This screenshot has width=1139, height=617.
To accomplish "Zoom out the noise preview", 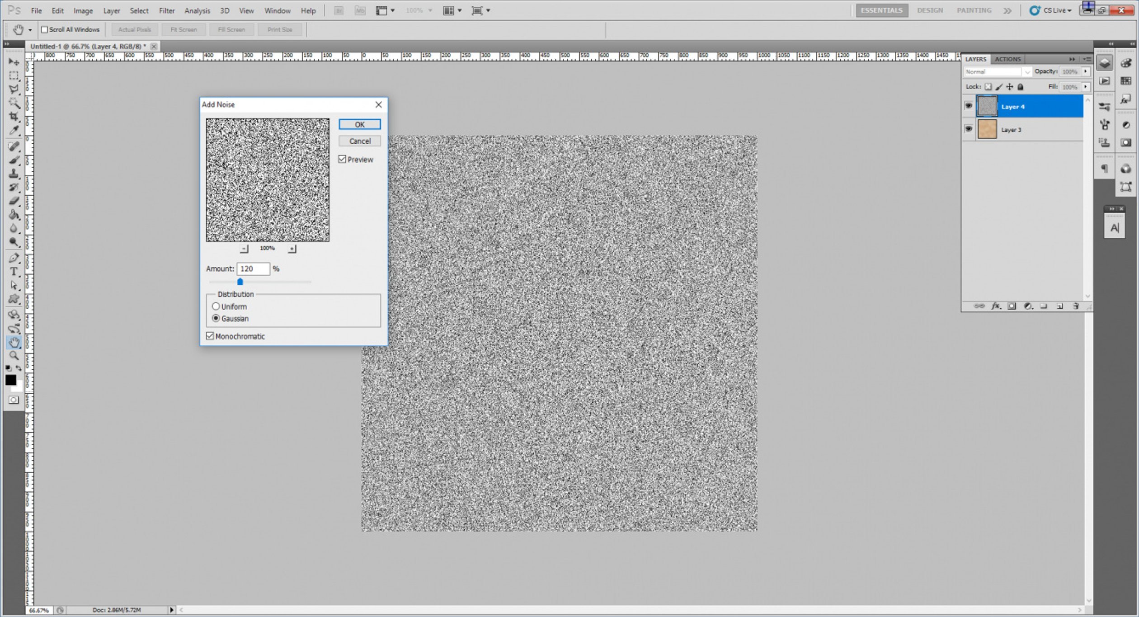I will pos(244,249).
